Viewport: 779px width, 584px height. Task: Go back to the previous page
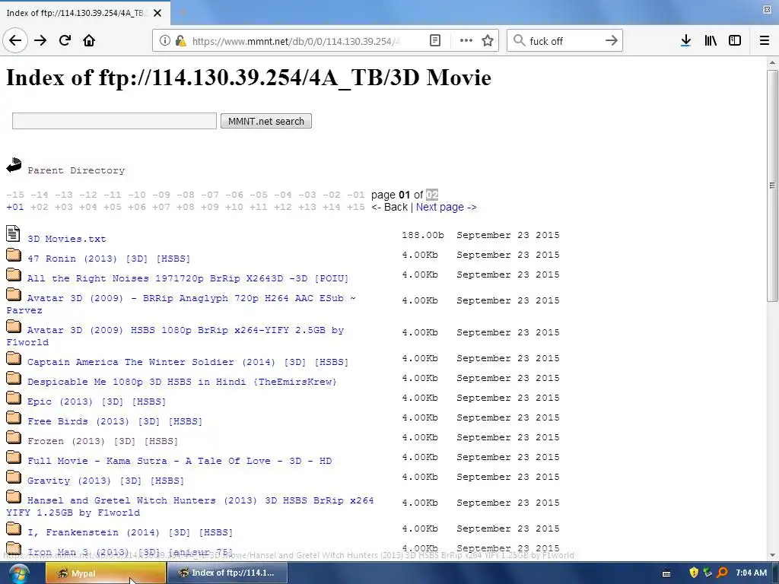click(15, 40)
